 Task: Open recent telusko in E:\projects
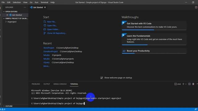46,55
